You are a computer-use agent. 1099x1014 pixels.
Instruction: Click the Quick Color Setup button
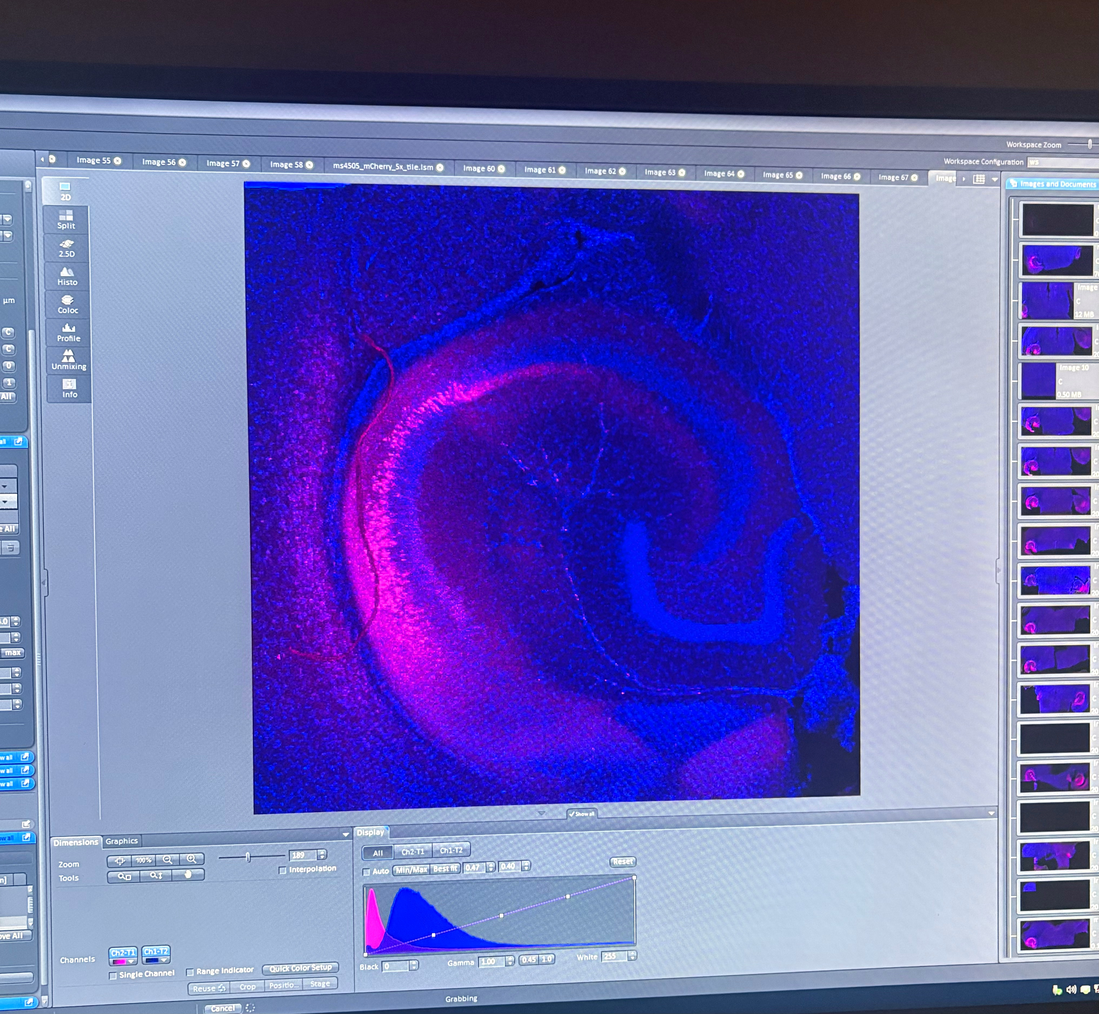[301, 968]
